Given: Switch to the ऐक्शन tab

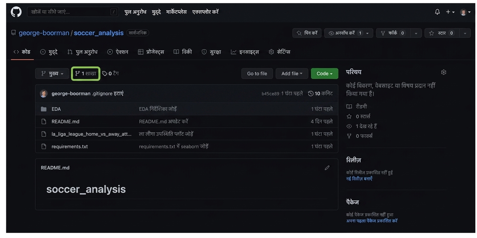Looking at the screenshot, I should coord(118,52).
